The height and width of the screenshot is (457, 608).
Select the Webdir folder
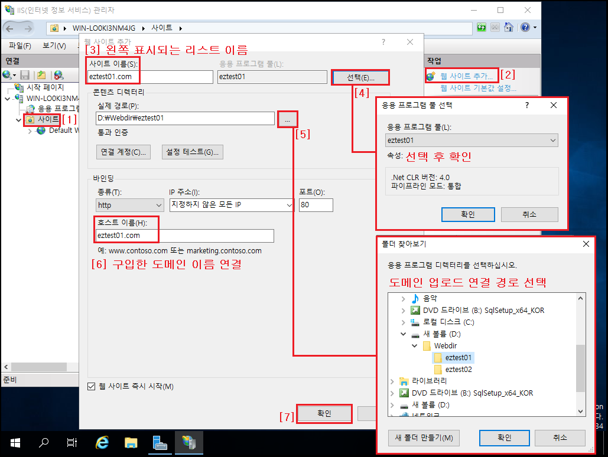[x=445, y=346]
